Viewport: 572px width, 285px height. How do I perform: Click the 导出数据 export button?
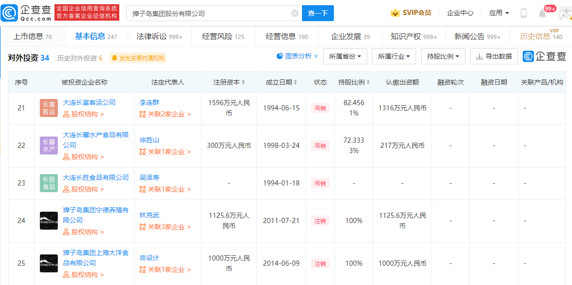pos(494,56)
